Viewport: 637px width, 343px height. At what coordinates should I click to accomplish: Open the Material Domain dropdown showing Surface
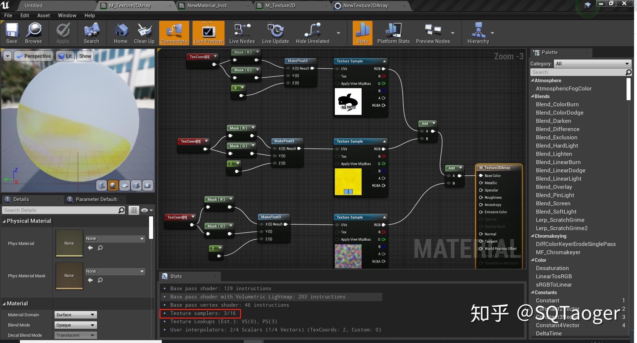pos(75,315)
